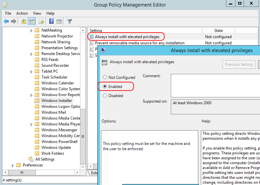Click the Previous Setting button
Screen dimensions: 260x185
click(239, 64)
